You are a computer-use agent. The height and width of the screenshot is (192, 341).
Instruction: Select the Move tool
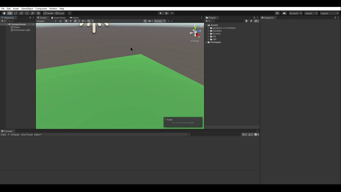10,13
